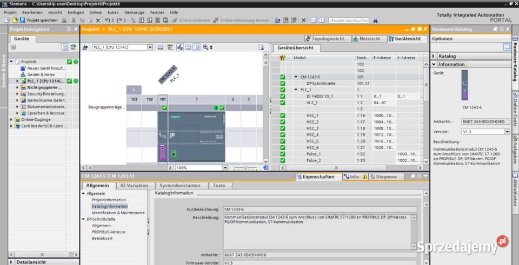The width and height of the screenshot is (519, 265).
Task: Create a new project via toolbar icon
Action: tap(7, 20)
